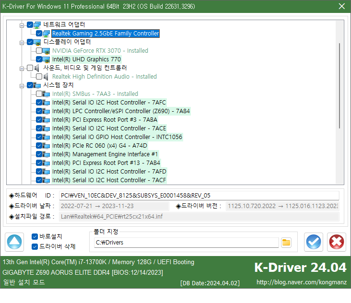Check the Intel SMBus 7AA3 checkbox

pyautogui.click(x=39, y=94)
